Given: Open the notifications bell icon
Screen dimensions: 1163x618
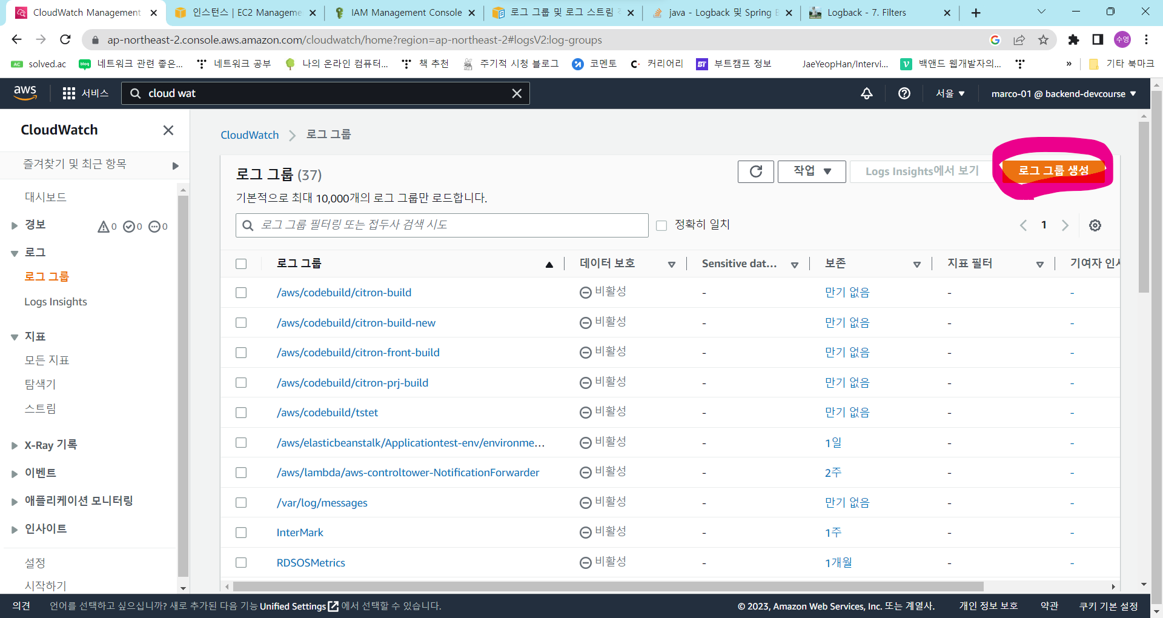Looking at the screenshot, I should click(867, 93).
